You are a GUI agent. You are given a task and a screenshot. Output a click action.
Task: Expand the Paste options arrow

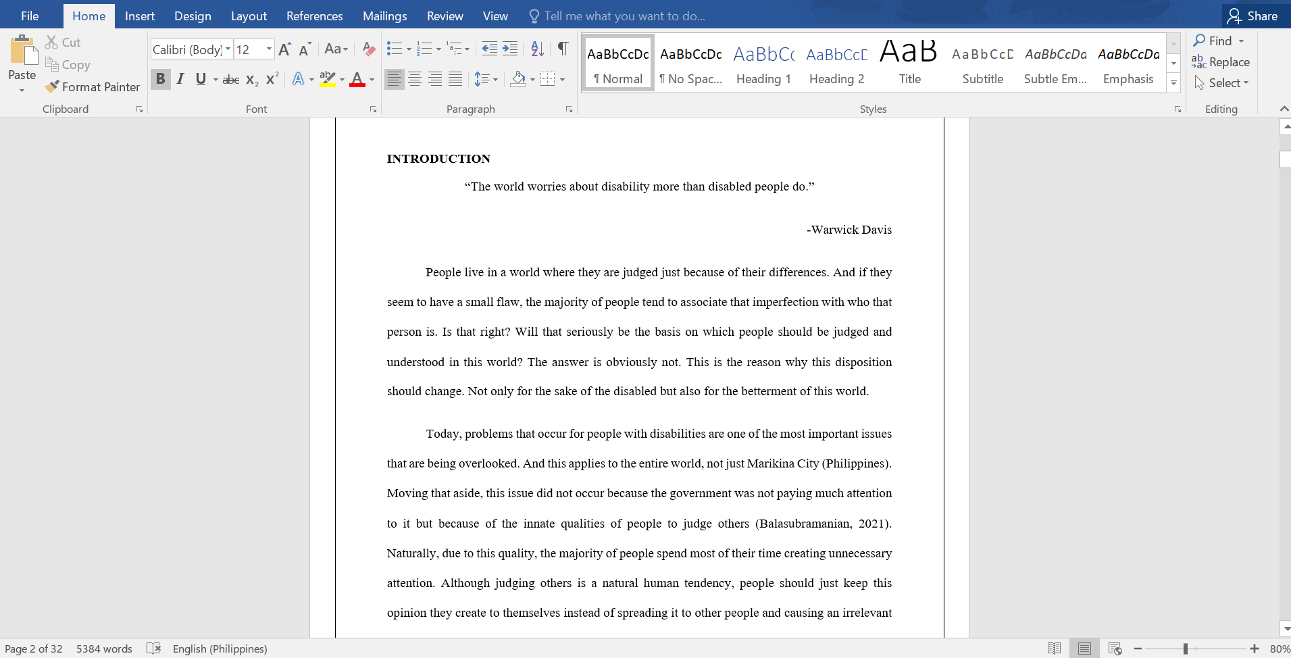click(22, 90)
